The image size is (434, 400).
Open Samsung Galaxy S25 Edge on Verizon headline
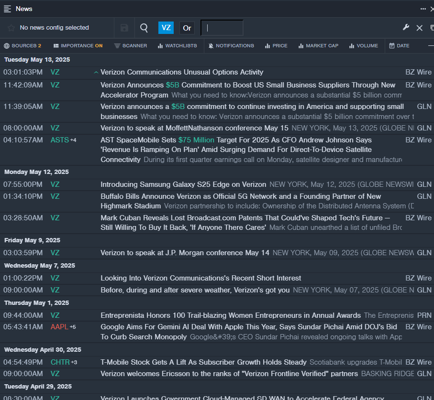pos(183,184)
